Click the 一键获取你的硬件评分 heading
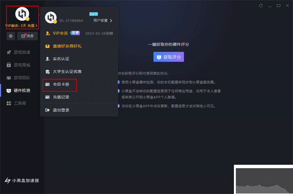This screenshot has height=194, width=293. click(168, 44)
